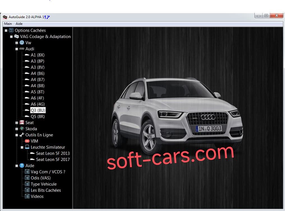Select the A4 (B8) model
285x211 pixels.
point(38,86)
